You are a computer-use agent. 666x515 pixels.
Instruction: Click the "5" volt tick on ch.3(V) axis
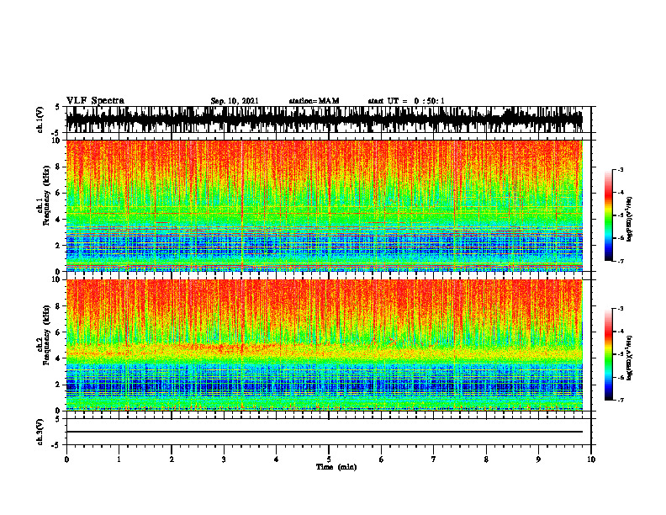(57, 419)
